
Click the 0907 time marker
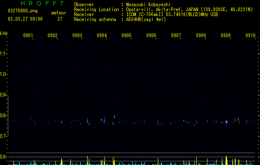pos(176,35)
